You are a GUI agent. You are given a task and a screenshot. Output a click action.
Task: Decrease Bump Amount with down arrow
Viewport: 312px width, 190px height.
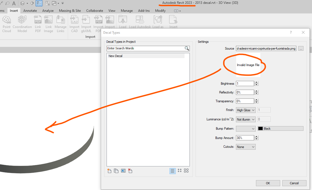tap(256, 139)
